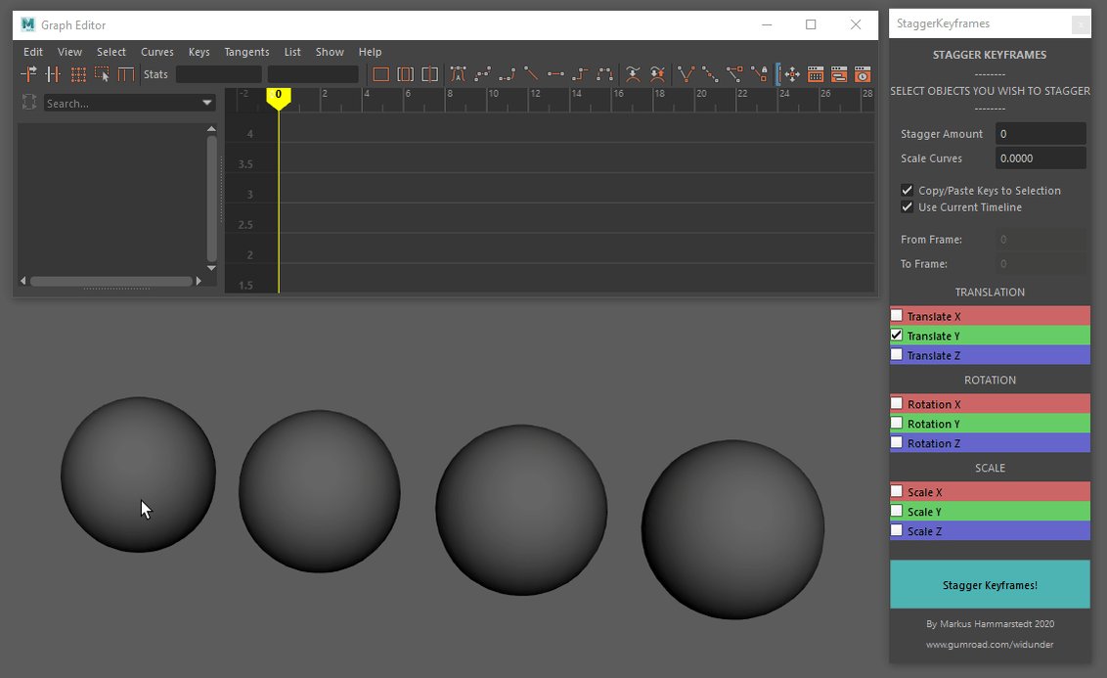Click the outliner search filter icon
1107x678 pixels.
[x=29, y=103]
